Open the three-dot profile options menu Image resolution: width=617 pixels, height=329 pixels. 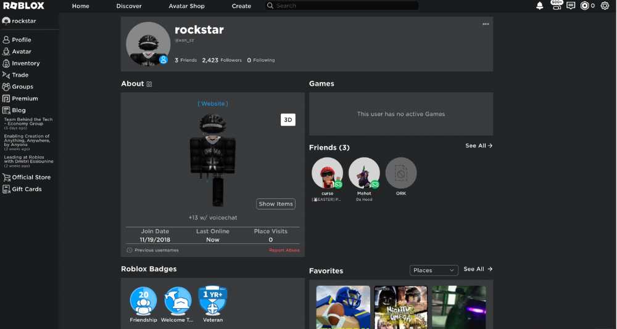(x=486, y=24)
